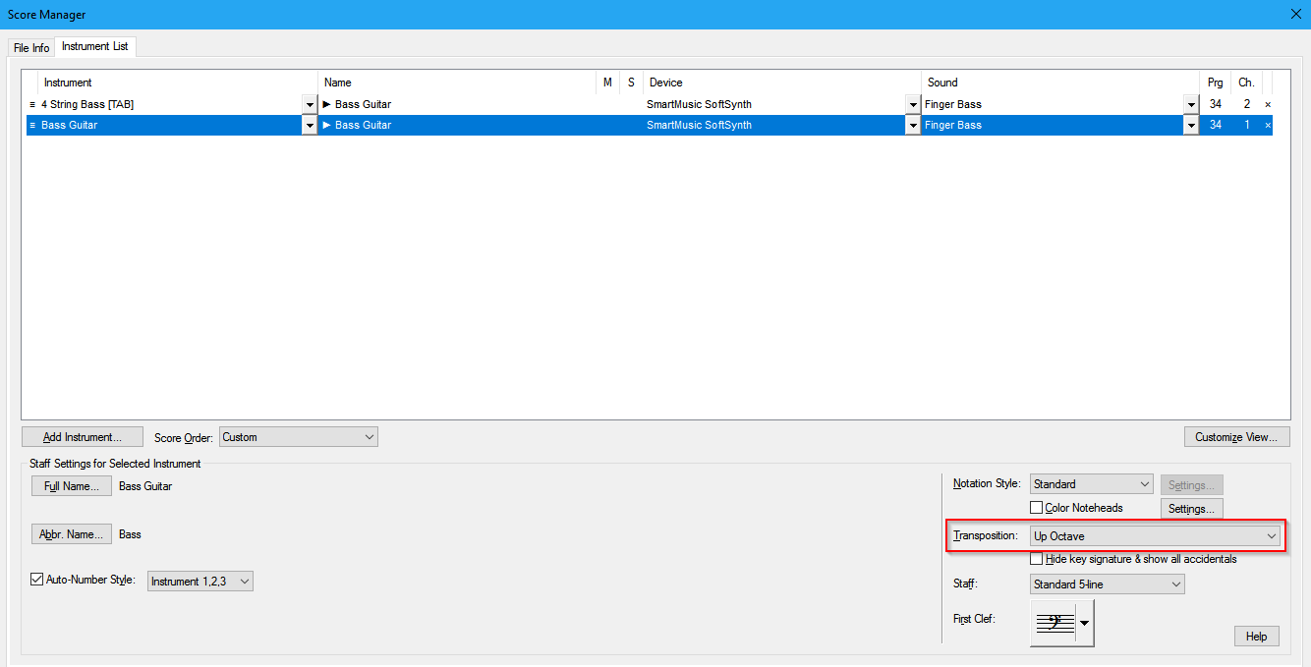Open the arrow beside the First Clef image
Screen dimensions: 1311x667
(1085, 623)
